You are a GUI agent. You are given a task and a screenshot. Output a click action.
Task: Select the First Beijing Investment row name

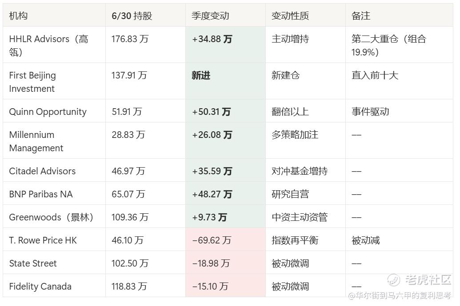[x=32, y=82]
